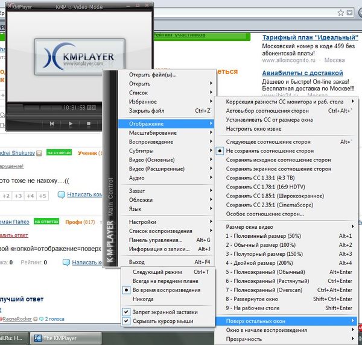362x345 pixels.
Task: Select 'Следующий режим' menu entry
Action: [168, 272]
